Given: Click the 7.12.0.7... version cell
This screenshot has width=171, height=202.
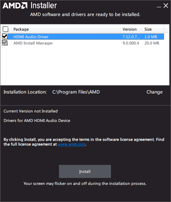Looking at the screenshot, I should [x=131, y=37].
